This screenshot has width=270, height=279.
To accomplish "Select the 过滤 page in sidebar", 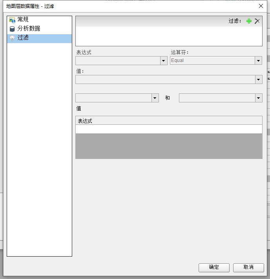I will point(40,38).
